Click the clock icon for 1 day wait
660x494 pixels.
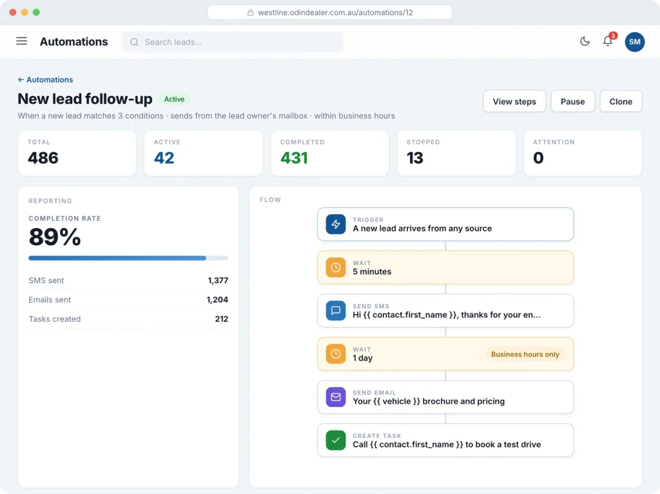click(x=335, y=354)
